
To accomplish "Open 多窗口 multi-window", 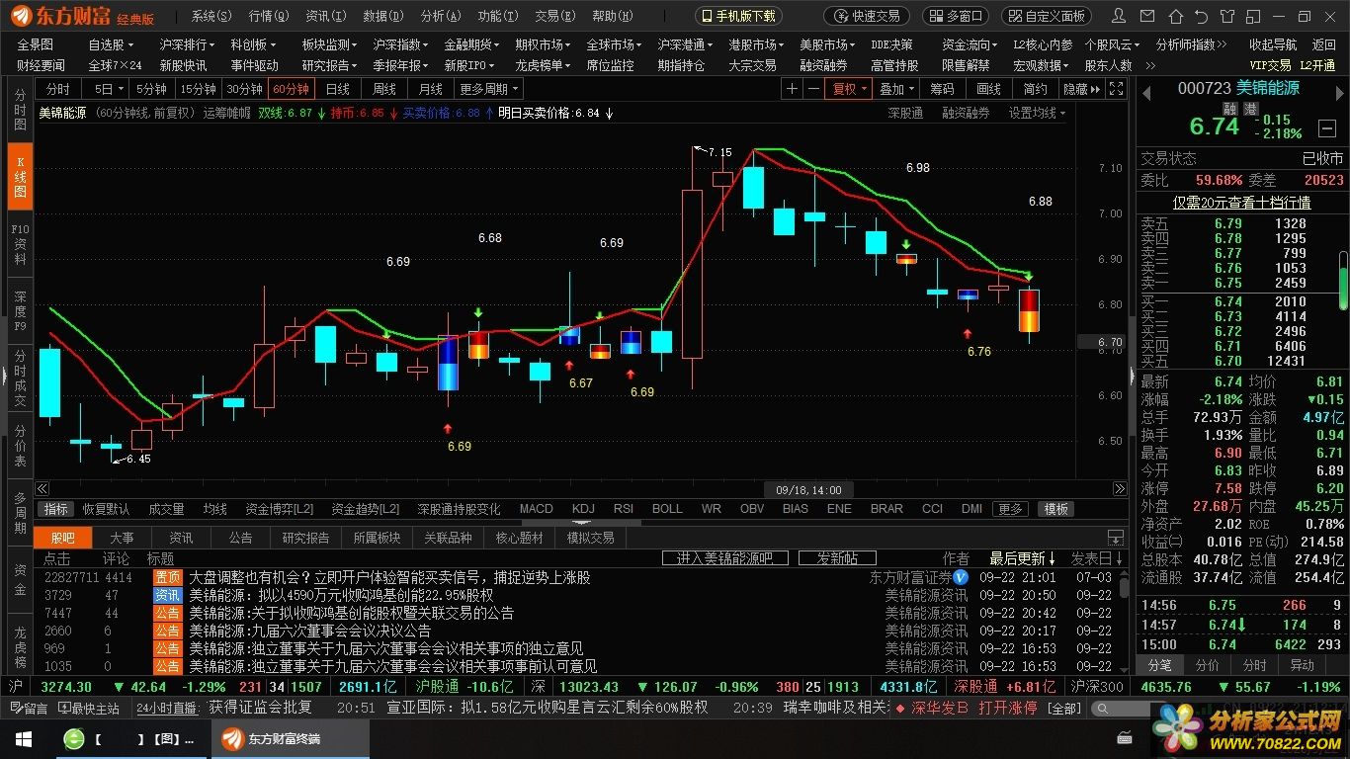I will tap(955, 16).
